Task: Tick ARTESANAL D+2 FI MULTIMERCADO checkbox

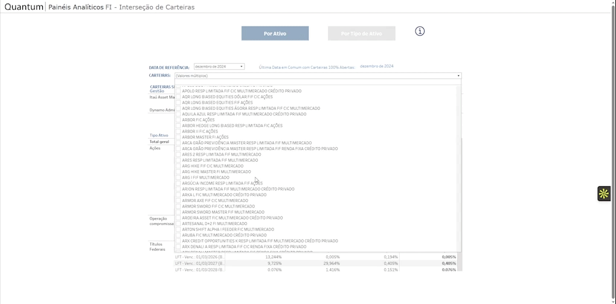Action: coord(178,224)
